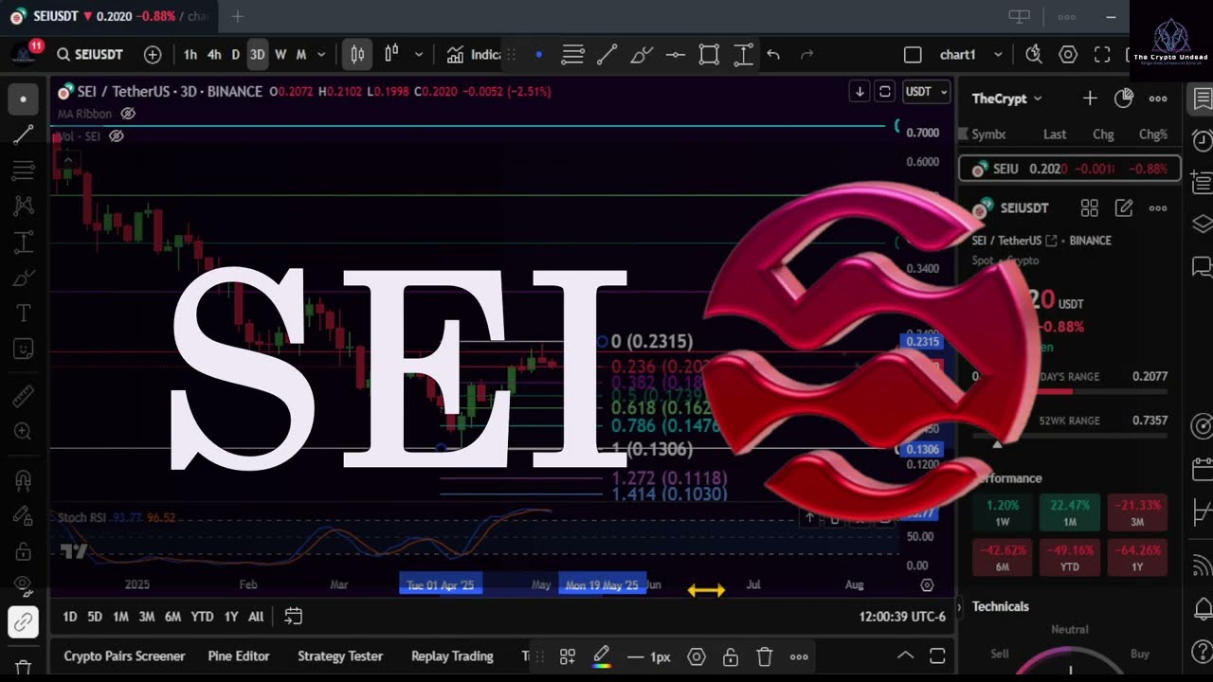Image resolution: width=1213 pixels, height=682 pixels.
Task: Open the Indicators menu
Action: 474,55
